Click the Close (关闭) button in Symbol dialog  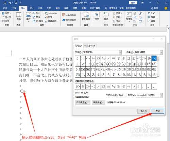[x=158, y=111]
